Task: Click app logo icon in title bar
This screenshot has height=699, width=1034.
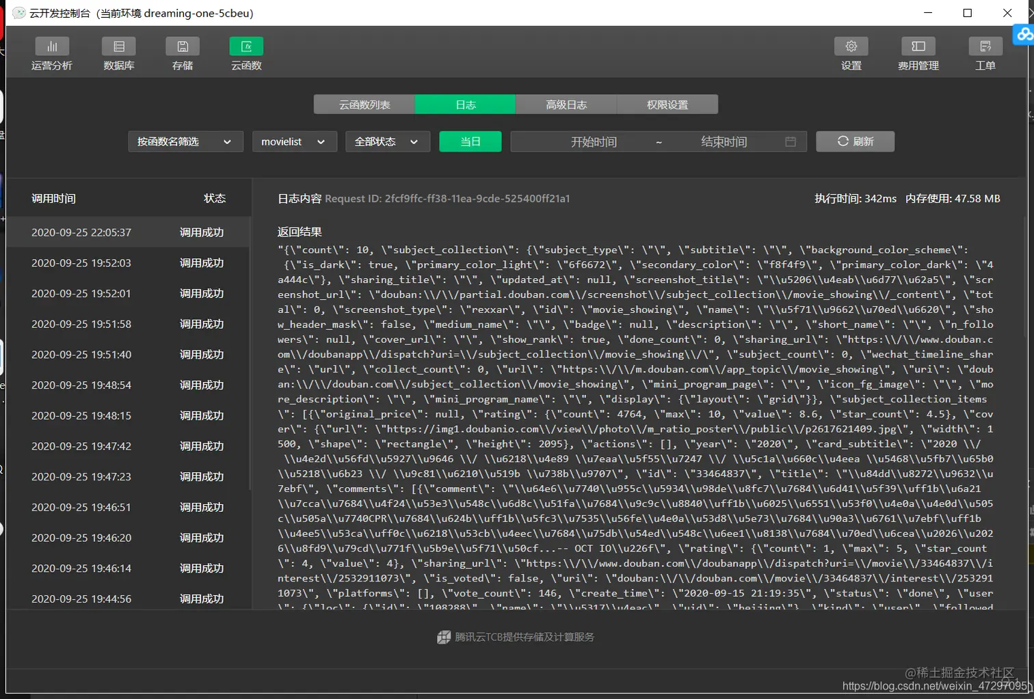Action: 19,13
